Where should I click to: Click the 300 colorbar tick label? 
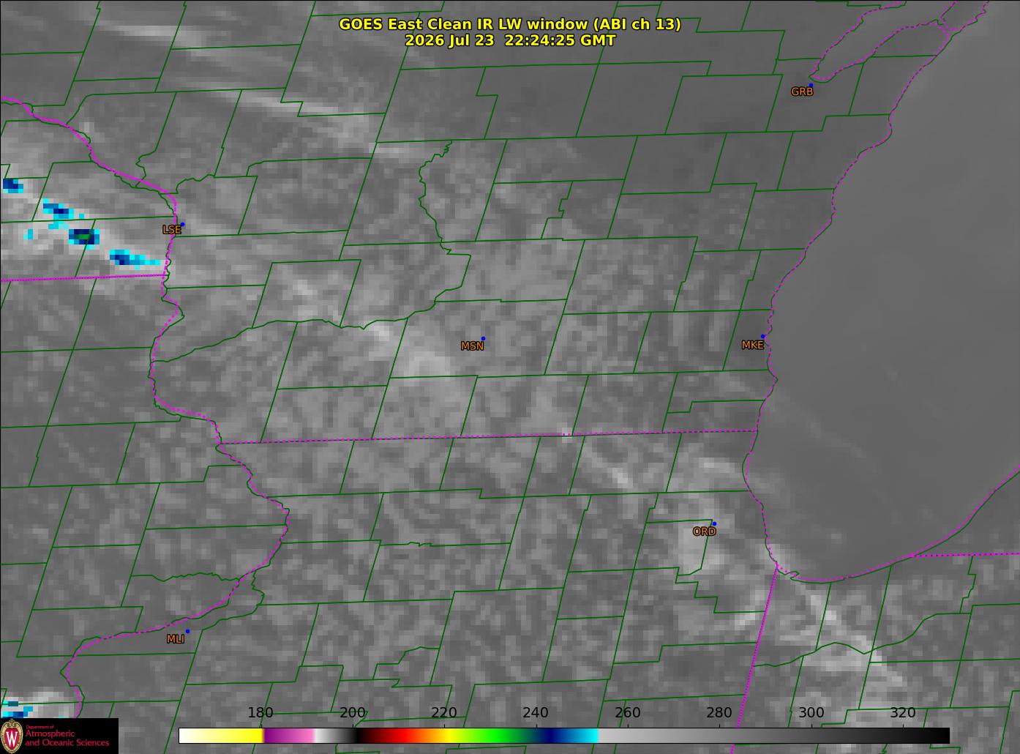point(811,713)
